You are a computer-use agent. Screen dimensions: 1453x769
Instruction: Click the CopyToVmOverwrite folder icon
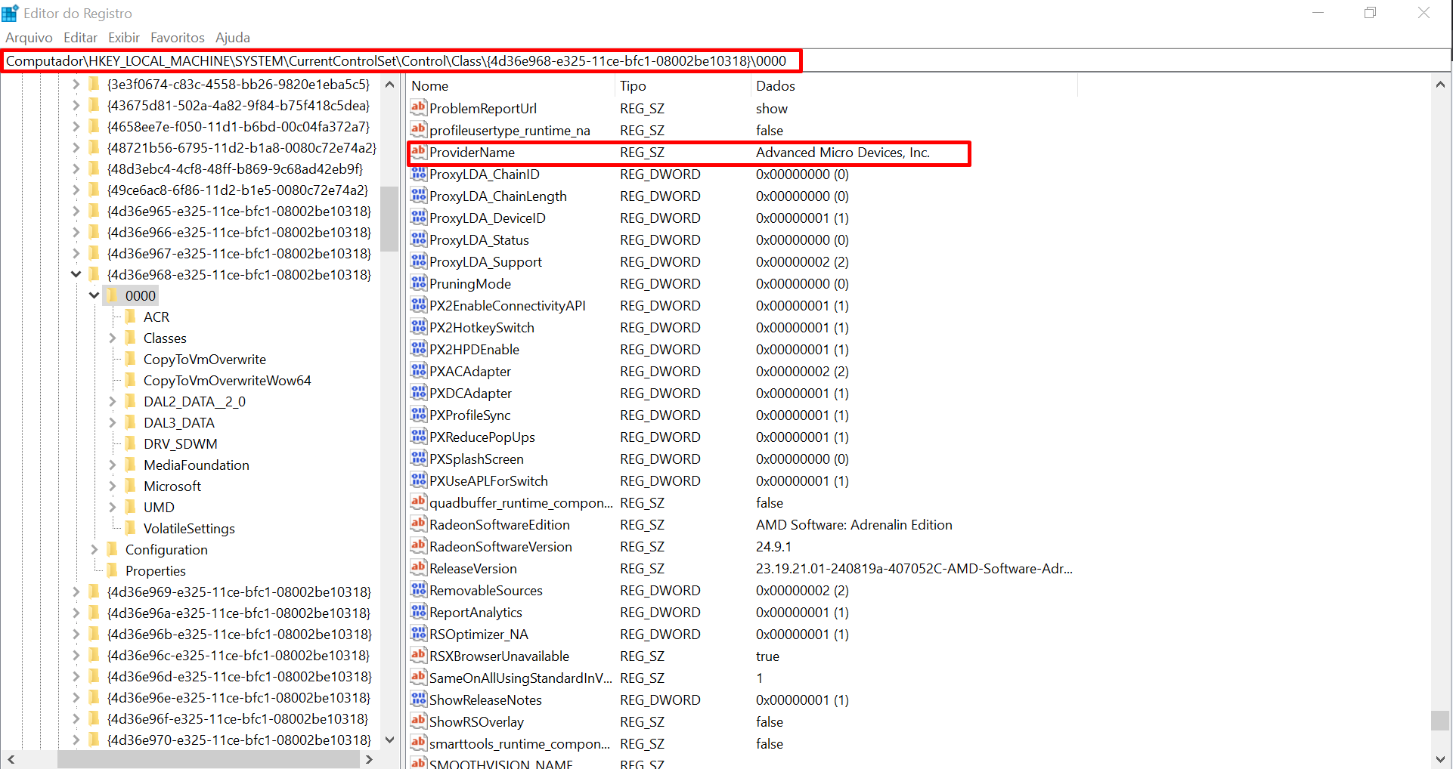coord(130,359)
